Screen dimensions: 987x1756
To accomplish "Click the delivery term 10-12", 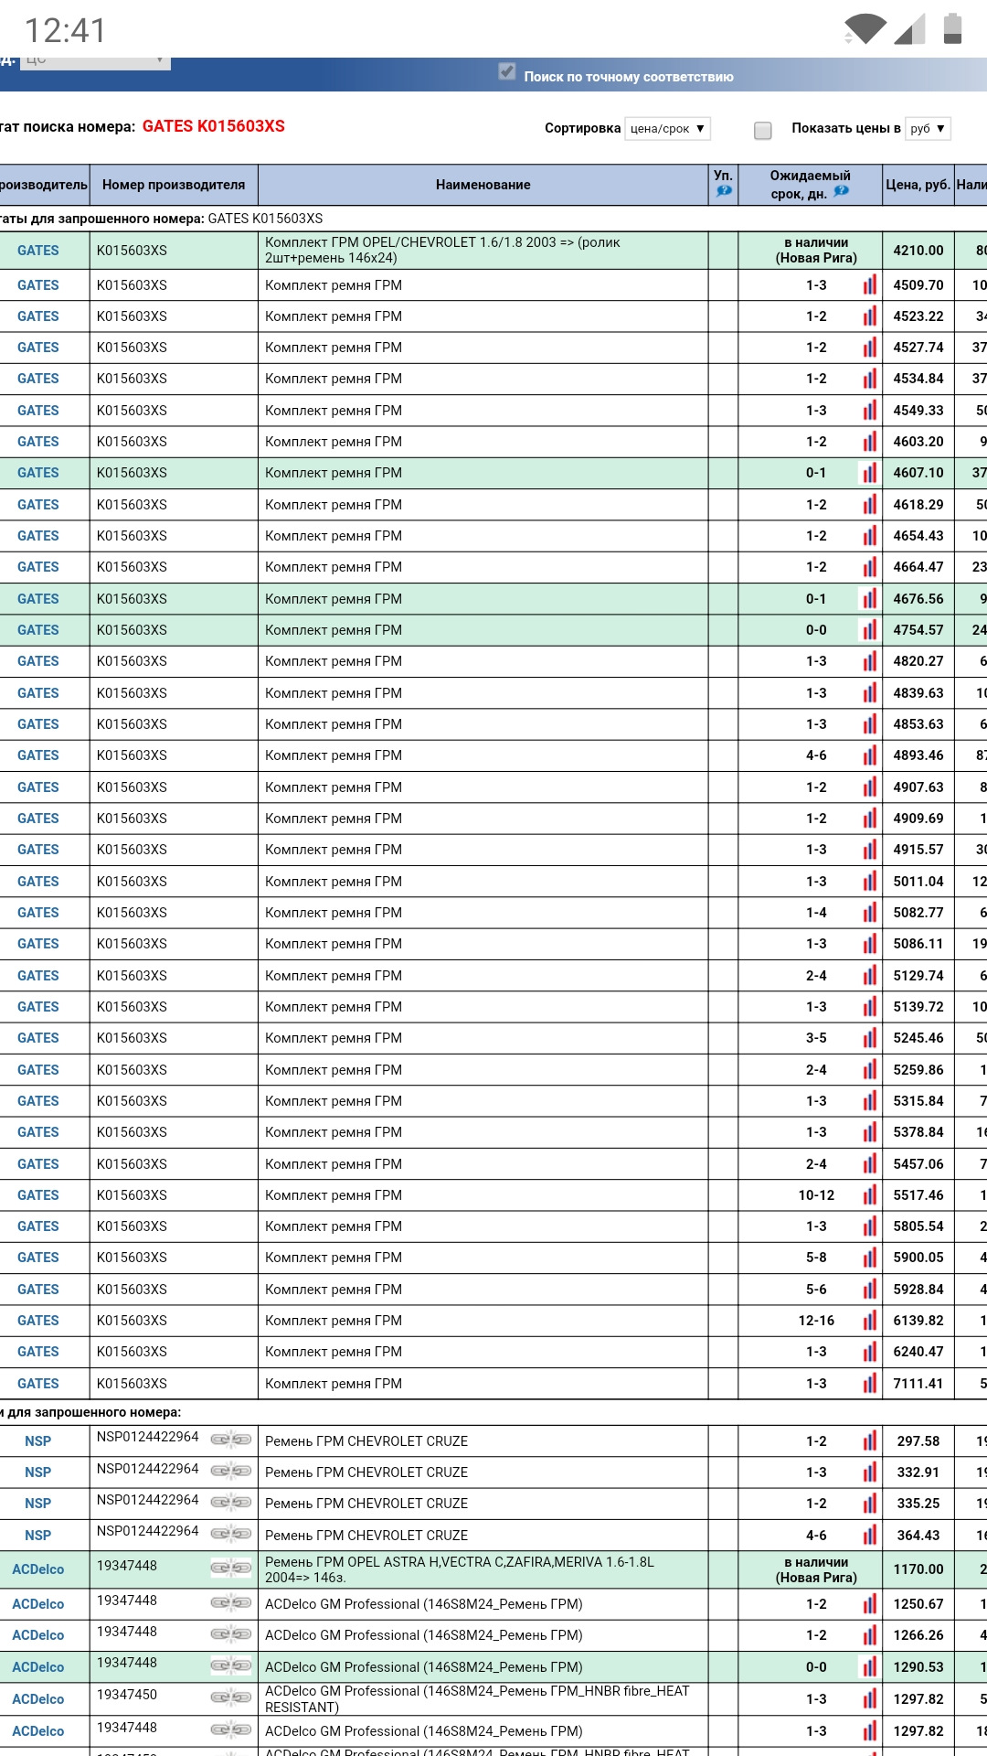I will (x=816, y=1195).
